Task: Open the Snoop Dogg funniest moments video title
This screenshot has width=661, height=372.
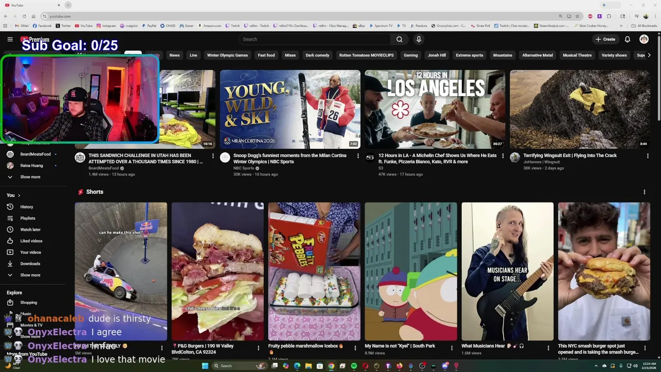Action: (290, 158)
